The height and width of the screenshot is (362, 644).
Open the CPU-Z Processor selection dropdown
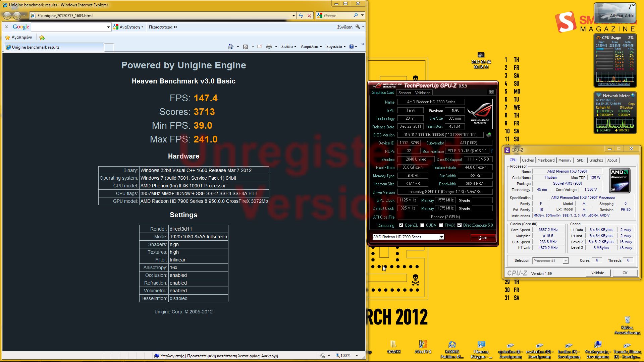pos(565,261)
